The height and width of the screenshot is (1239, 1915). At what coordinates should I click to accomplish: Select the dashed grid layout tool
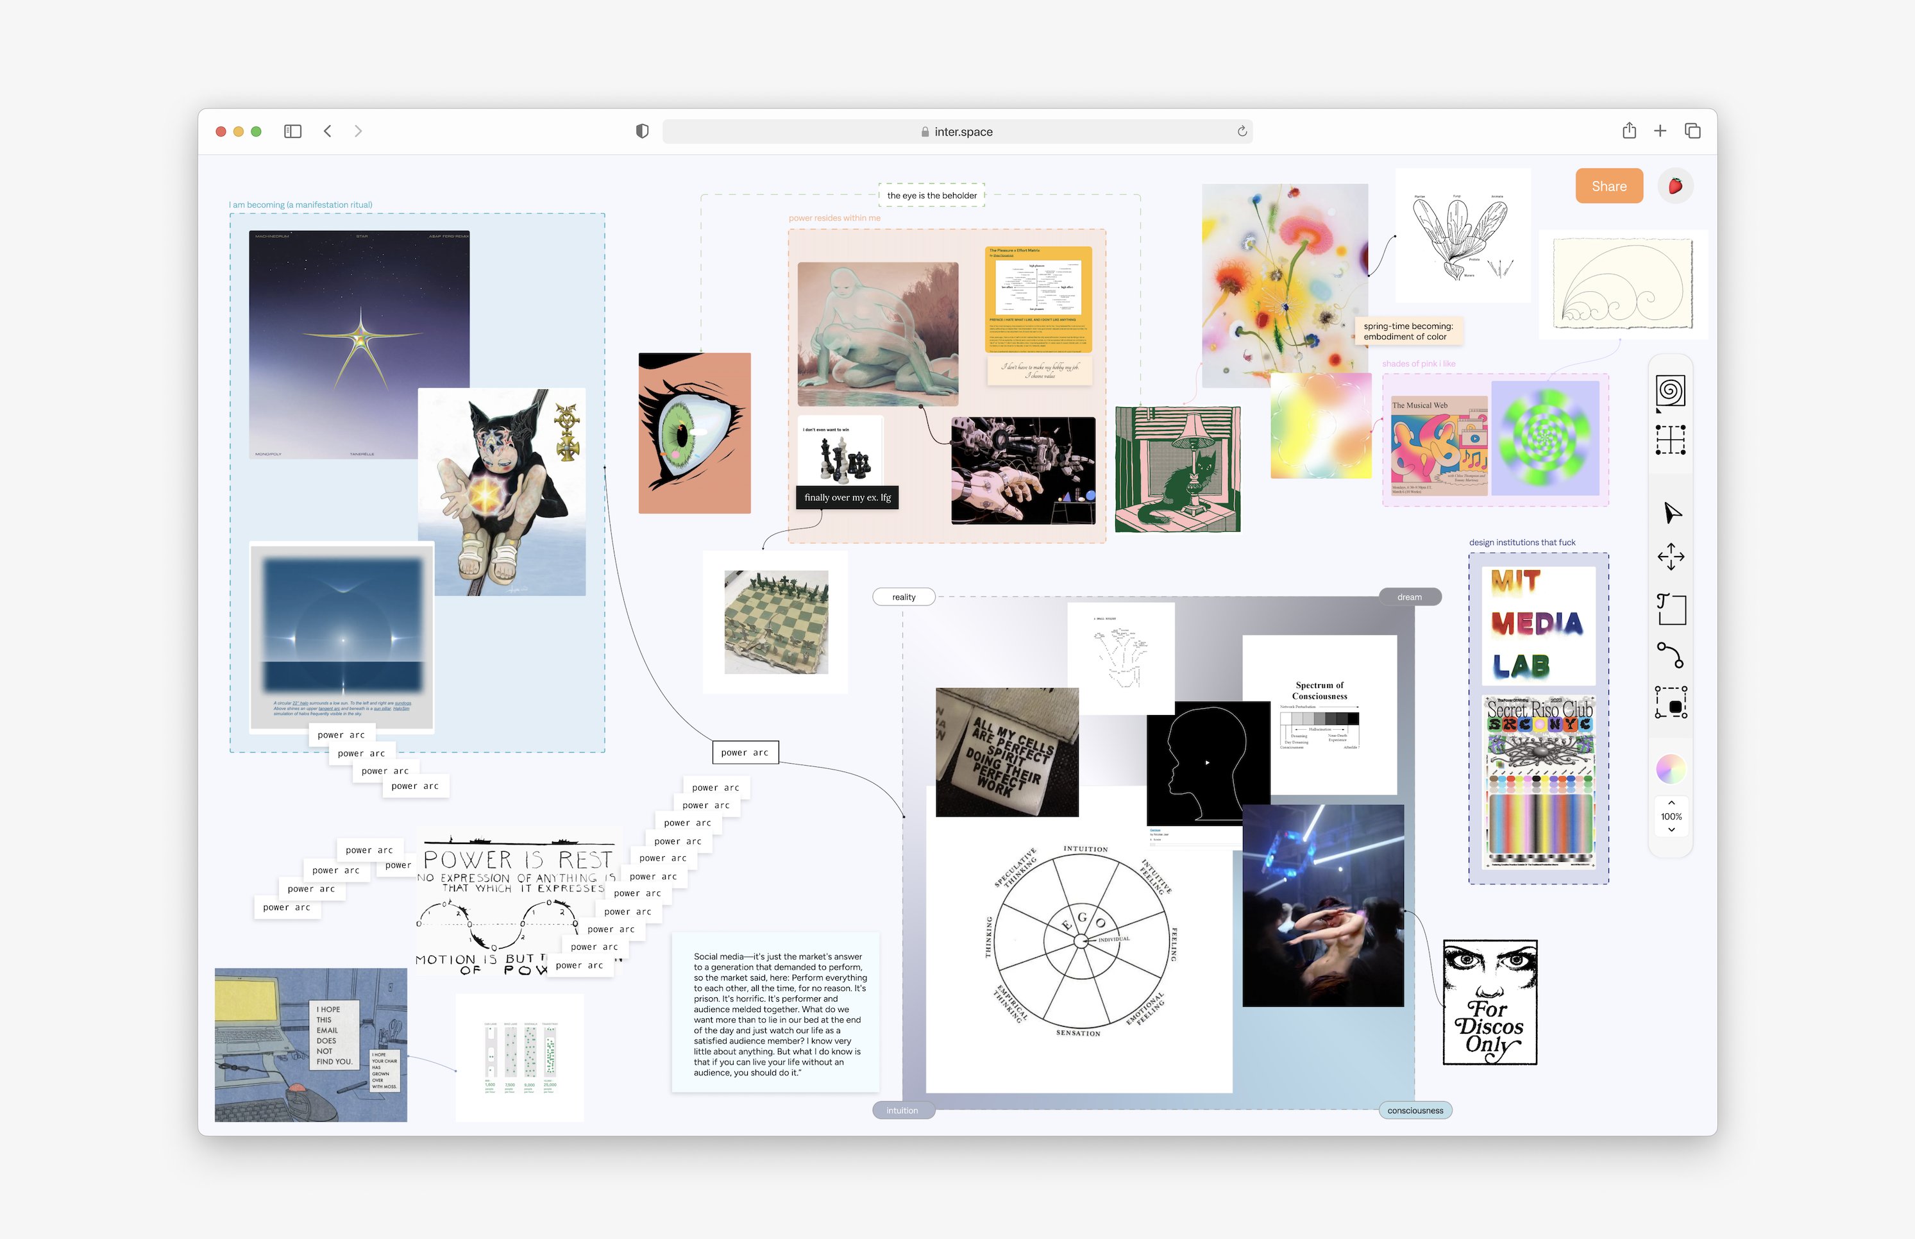(1671, 440)
